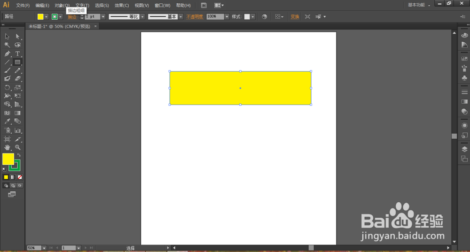Select the Pen tool

7,53
